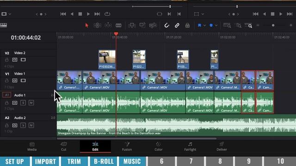The width and height of the screenshot is (296, 166).
Task: Stop playback in the timeline viewer
Action: click(x=272, y=14)
